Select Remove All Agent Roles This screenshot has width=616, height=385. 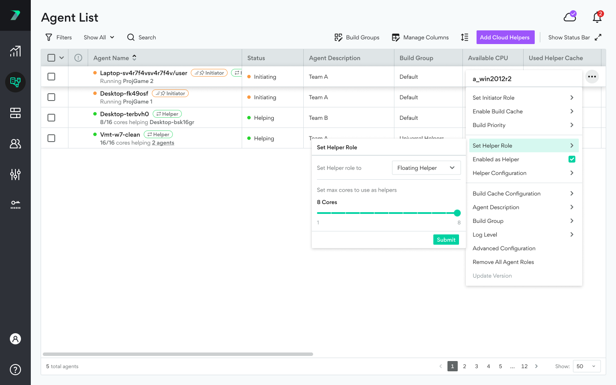[x=503, y=262]
